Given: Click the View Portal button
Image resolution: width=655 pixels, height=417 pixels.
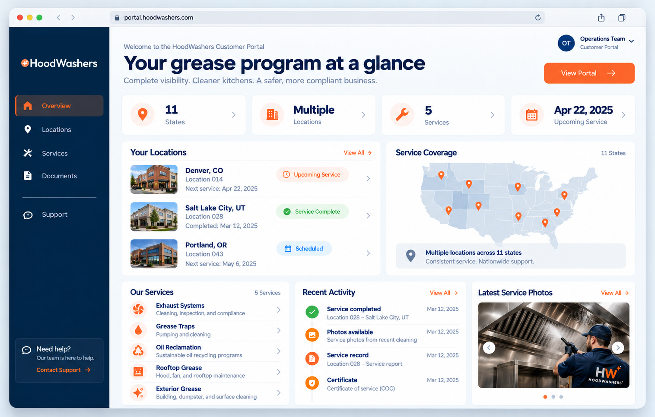Looking at the screenshot, I should pos(589,73).
